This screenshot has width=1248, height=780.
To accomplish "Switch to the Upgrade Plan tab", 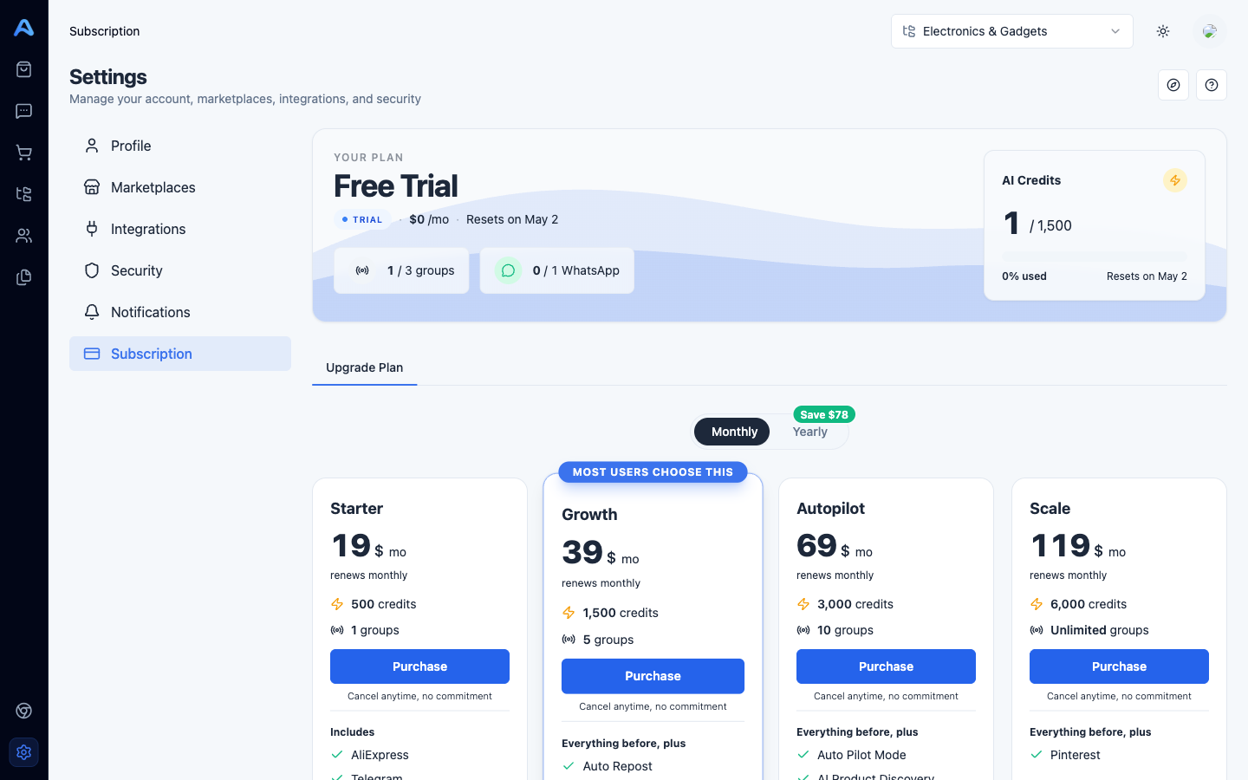I will [364, 367].
